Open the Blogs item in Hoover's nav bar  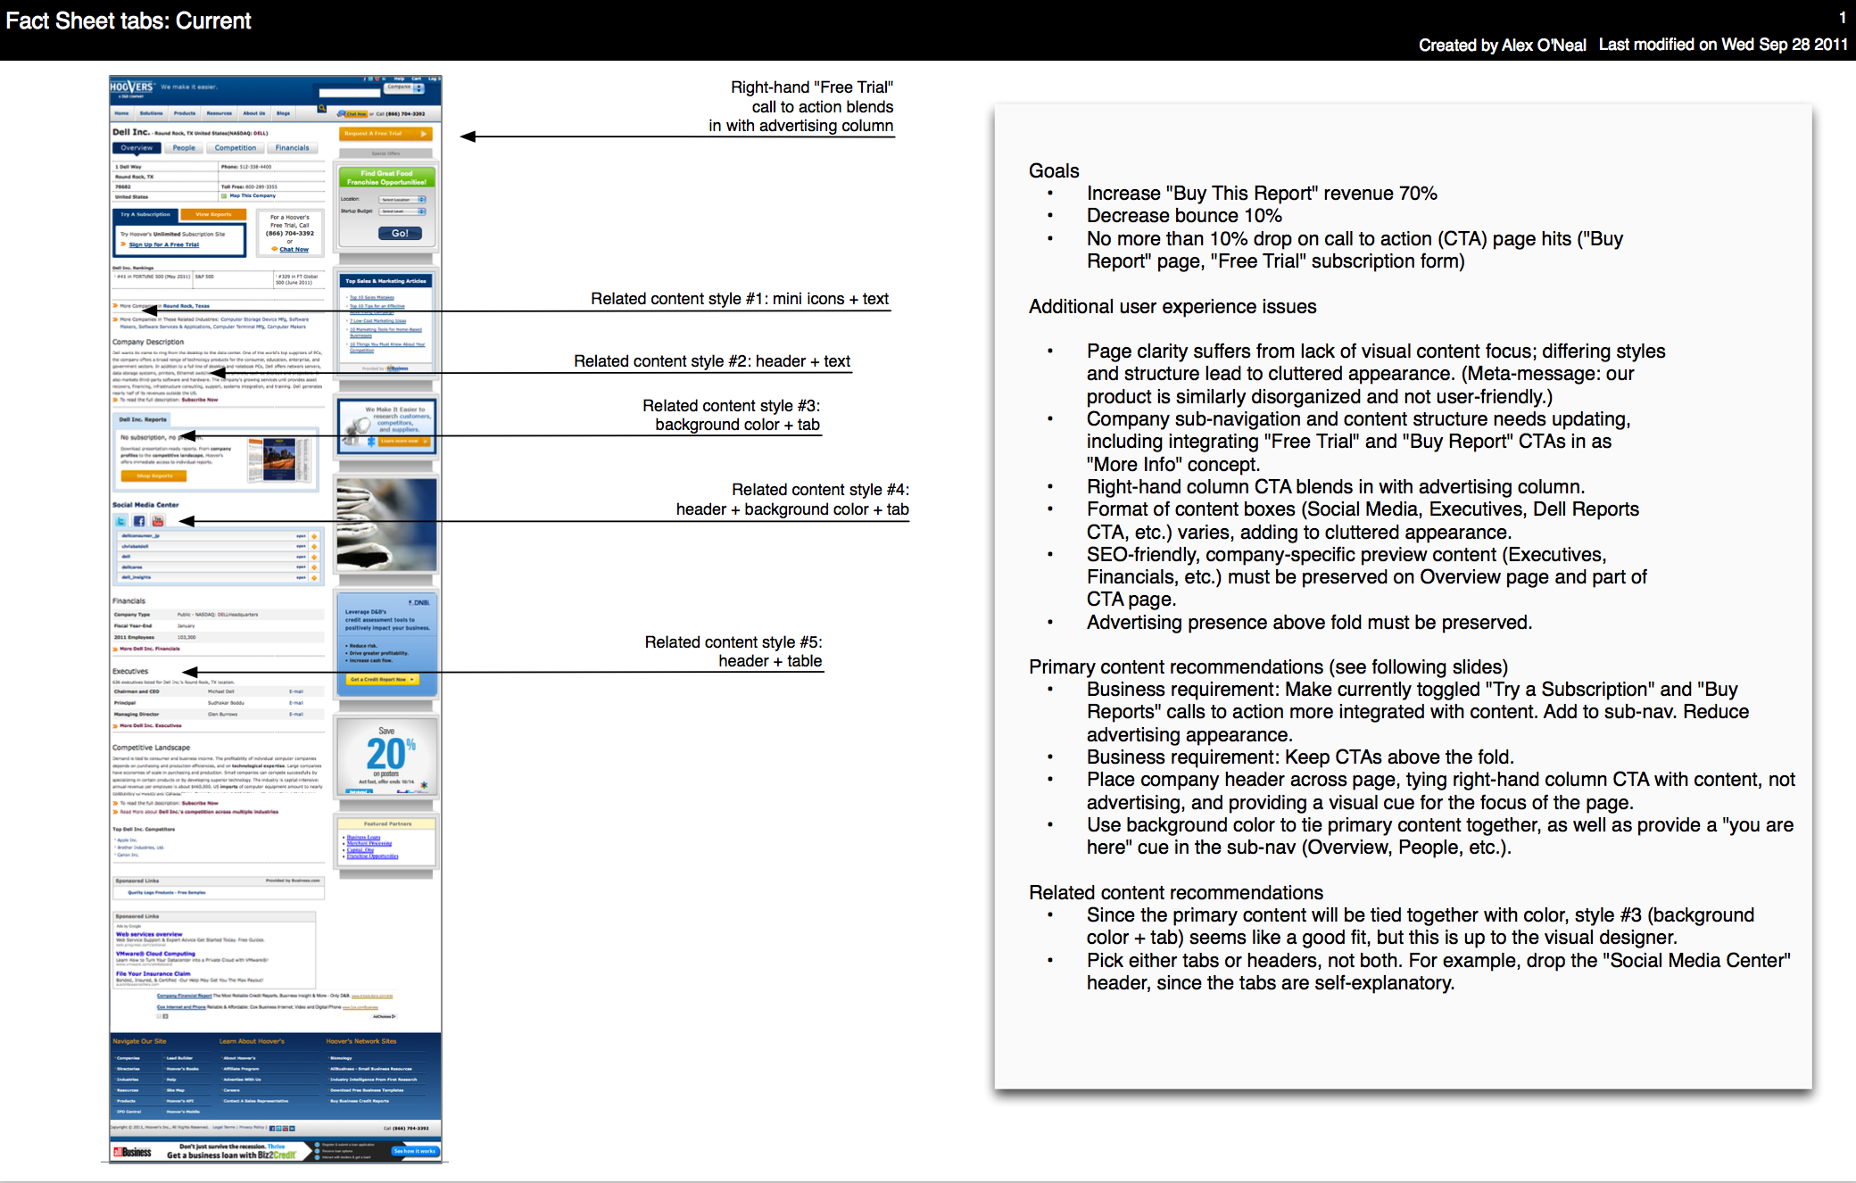[284, 113]
